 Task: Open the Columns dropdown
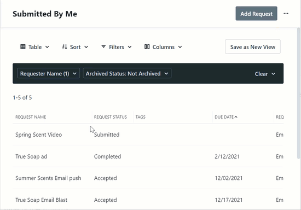(x=163, y=47)
